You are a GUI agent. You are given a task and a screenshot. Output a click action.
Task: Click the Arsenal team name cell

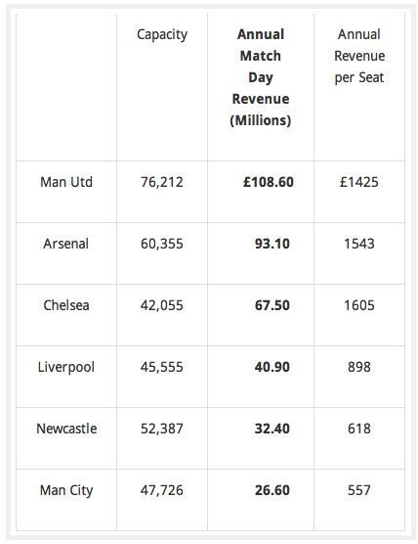point(65,244)
